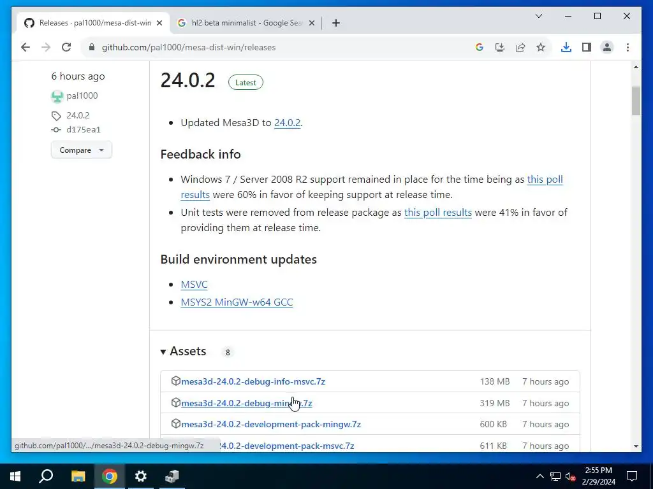Bookmark this tab with star icon
This screenshot has width=653, height=489.
[x=541, y=47]
